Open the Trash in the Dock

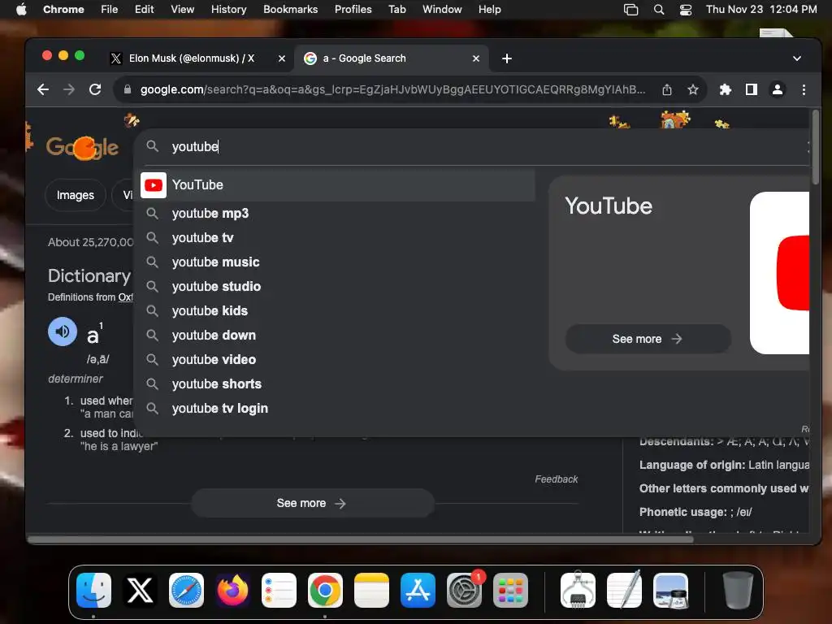pos(738,590)
